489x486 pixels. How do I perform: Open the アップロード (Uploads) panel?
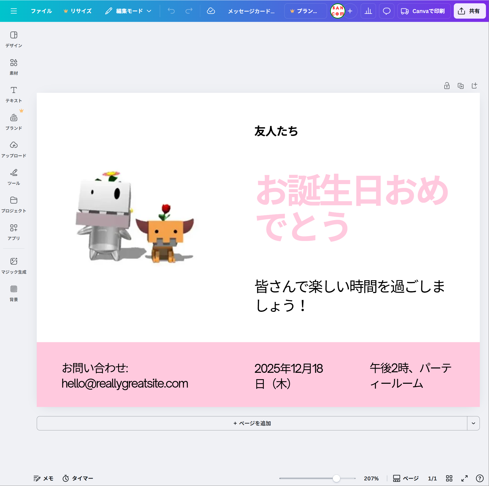14,149
